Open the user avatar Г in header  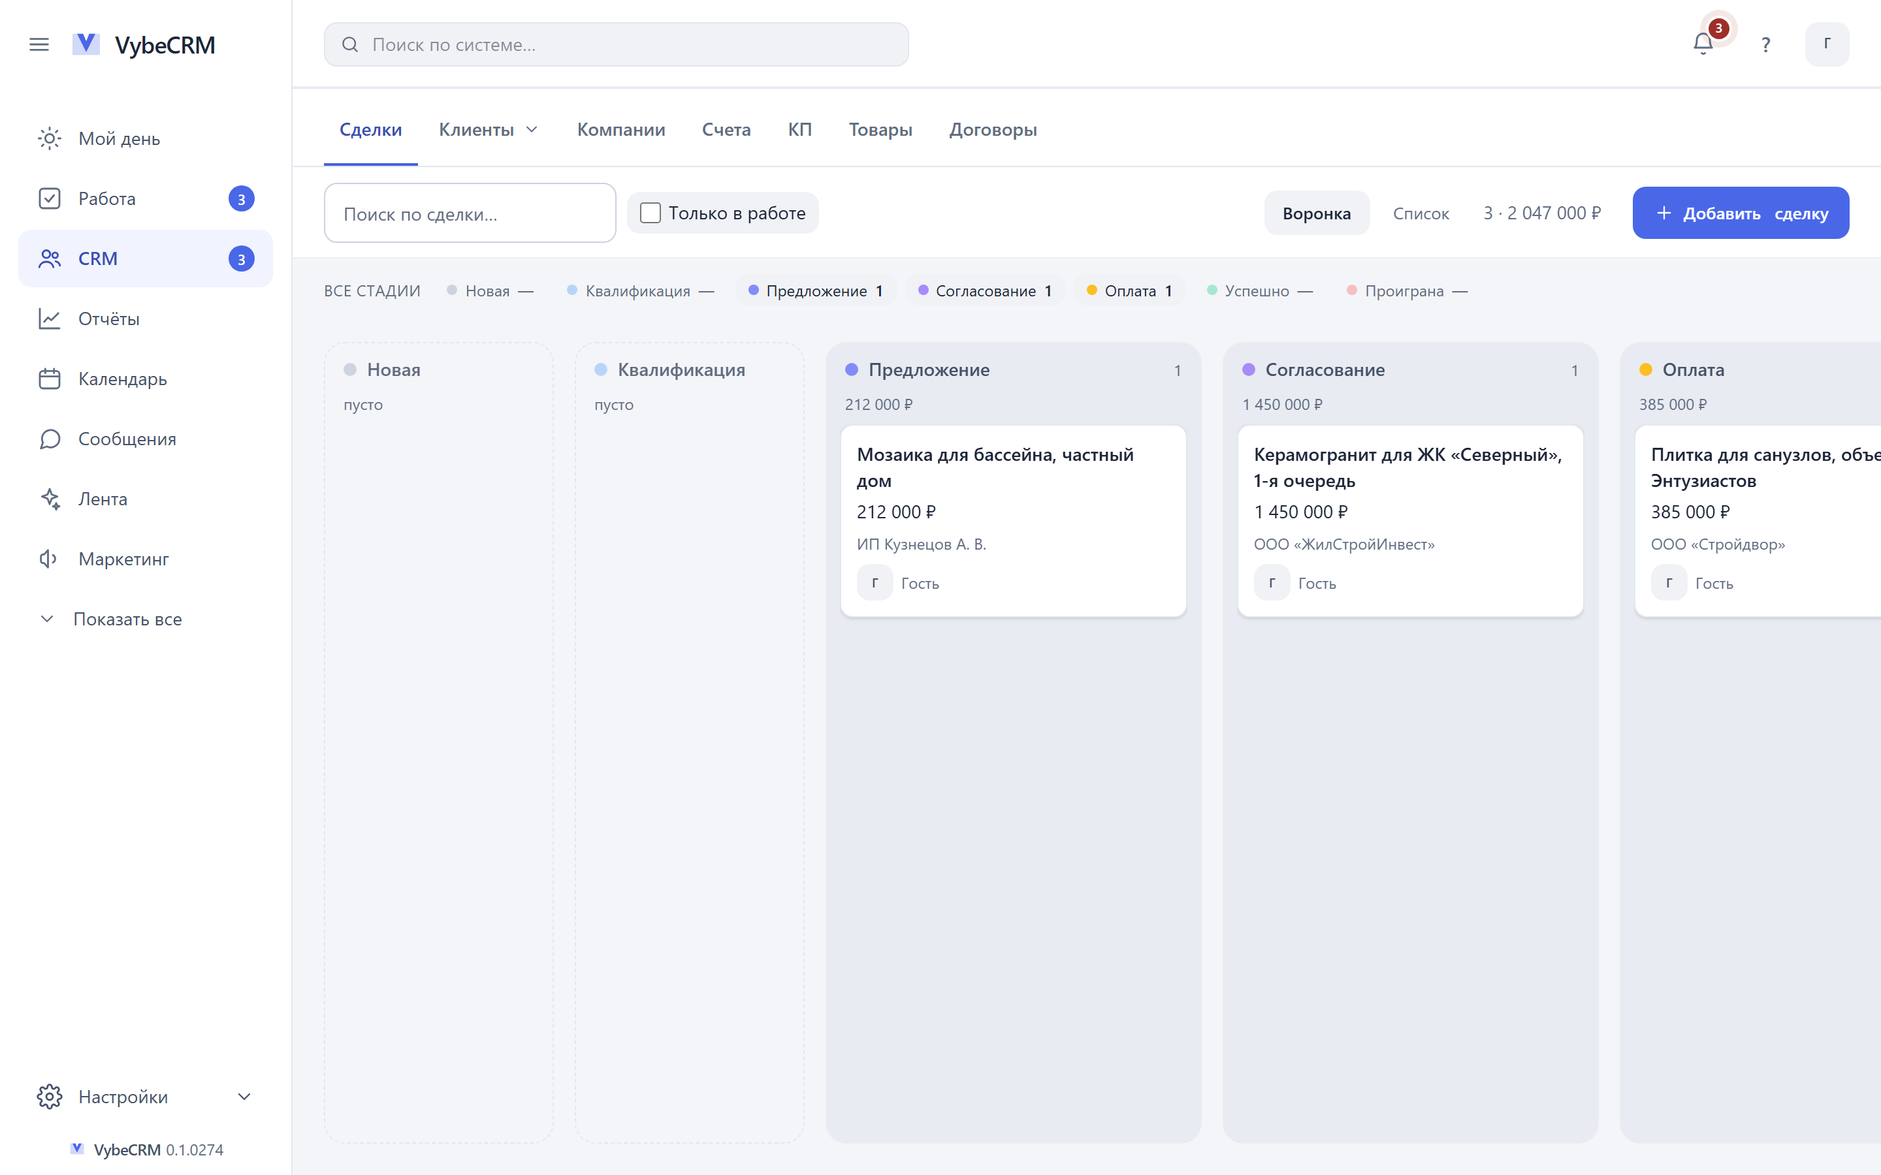[1827, 44]
